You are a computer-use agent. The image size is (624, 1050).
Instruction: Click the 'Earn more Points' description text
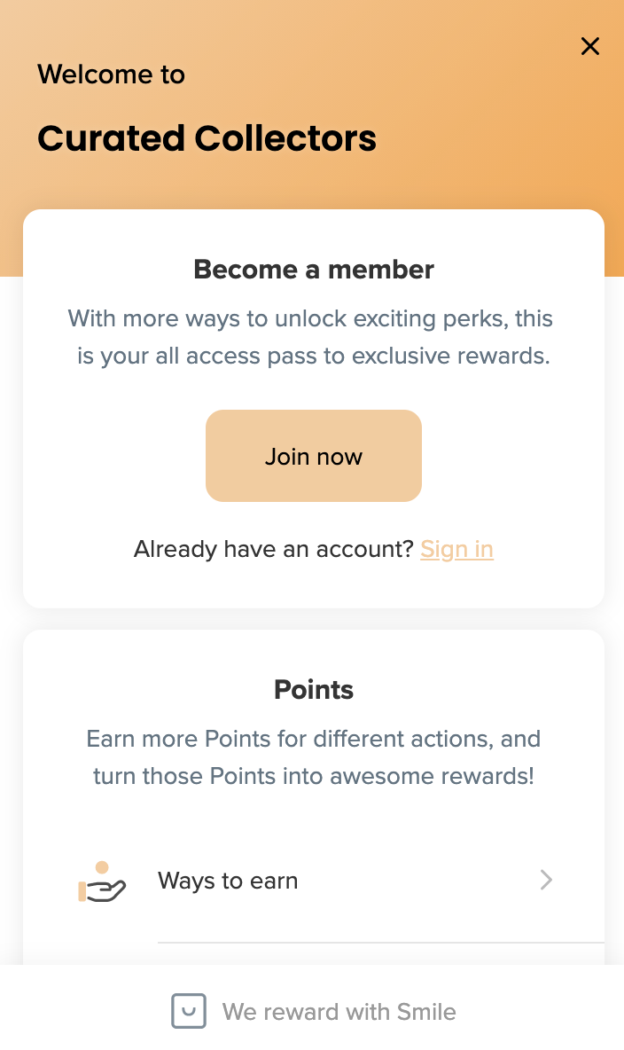(314, 739)
